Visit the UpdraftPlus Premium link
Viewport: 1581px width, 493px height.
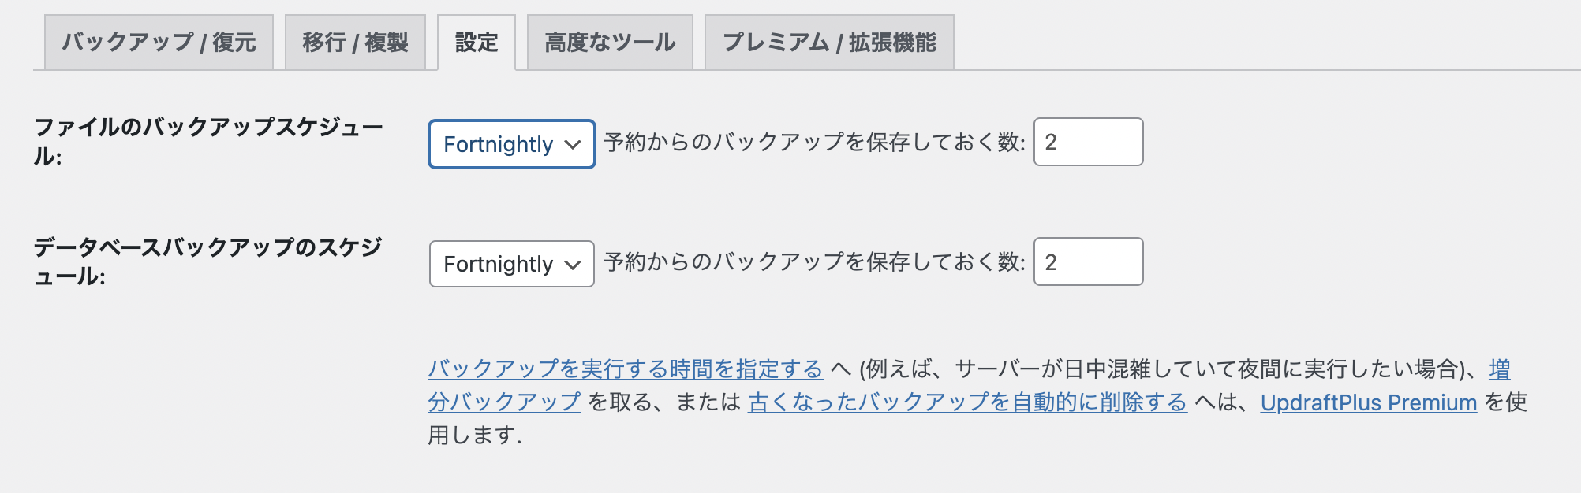1368,402
